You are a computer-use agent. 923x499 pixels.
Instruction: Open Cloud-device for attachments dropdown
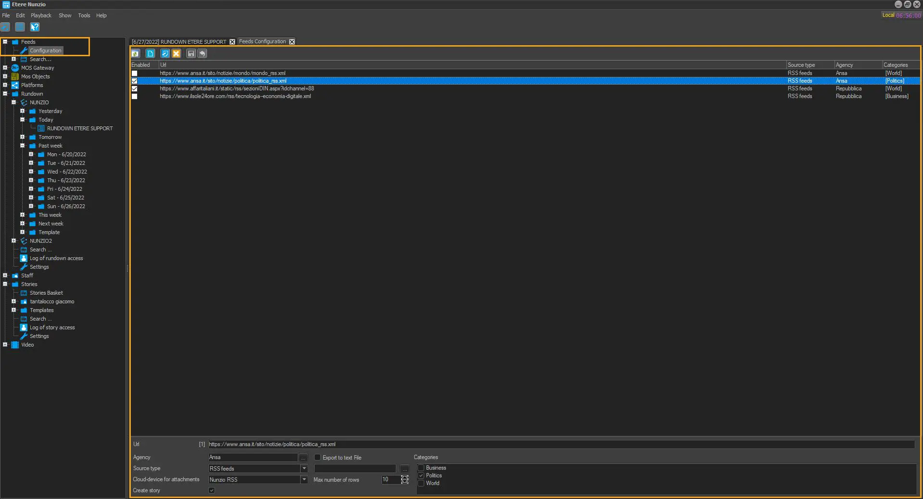tap(304, 479)
